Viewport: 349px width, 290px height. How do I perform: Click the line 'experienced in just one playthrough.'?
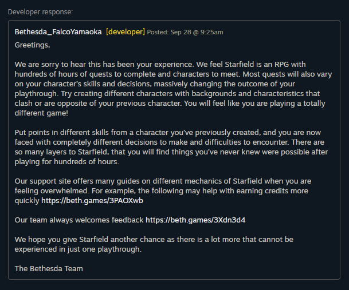(x=78, y=249)
